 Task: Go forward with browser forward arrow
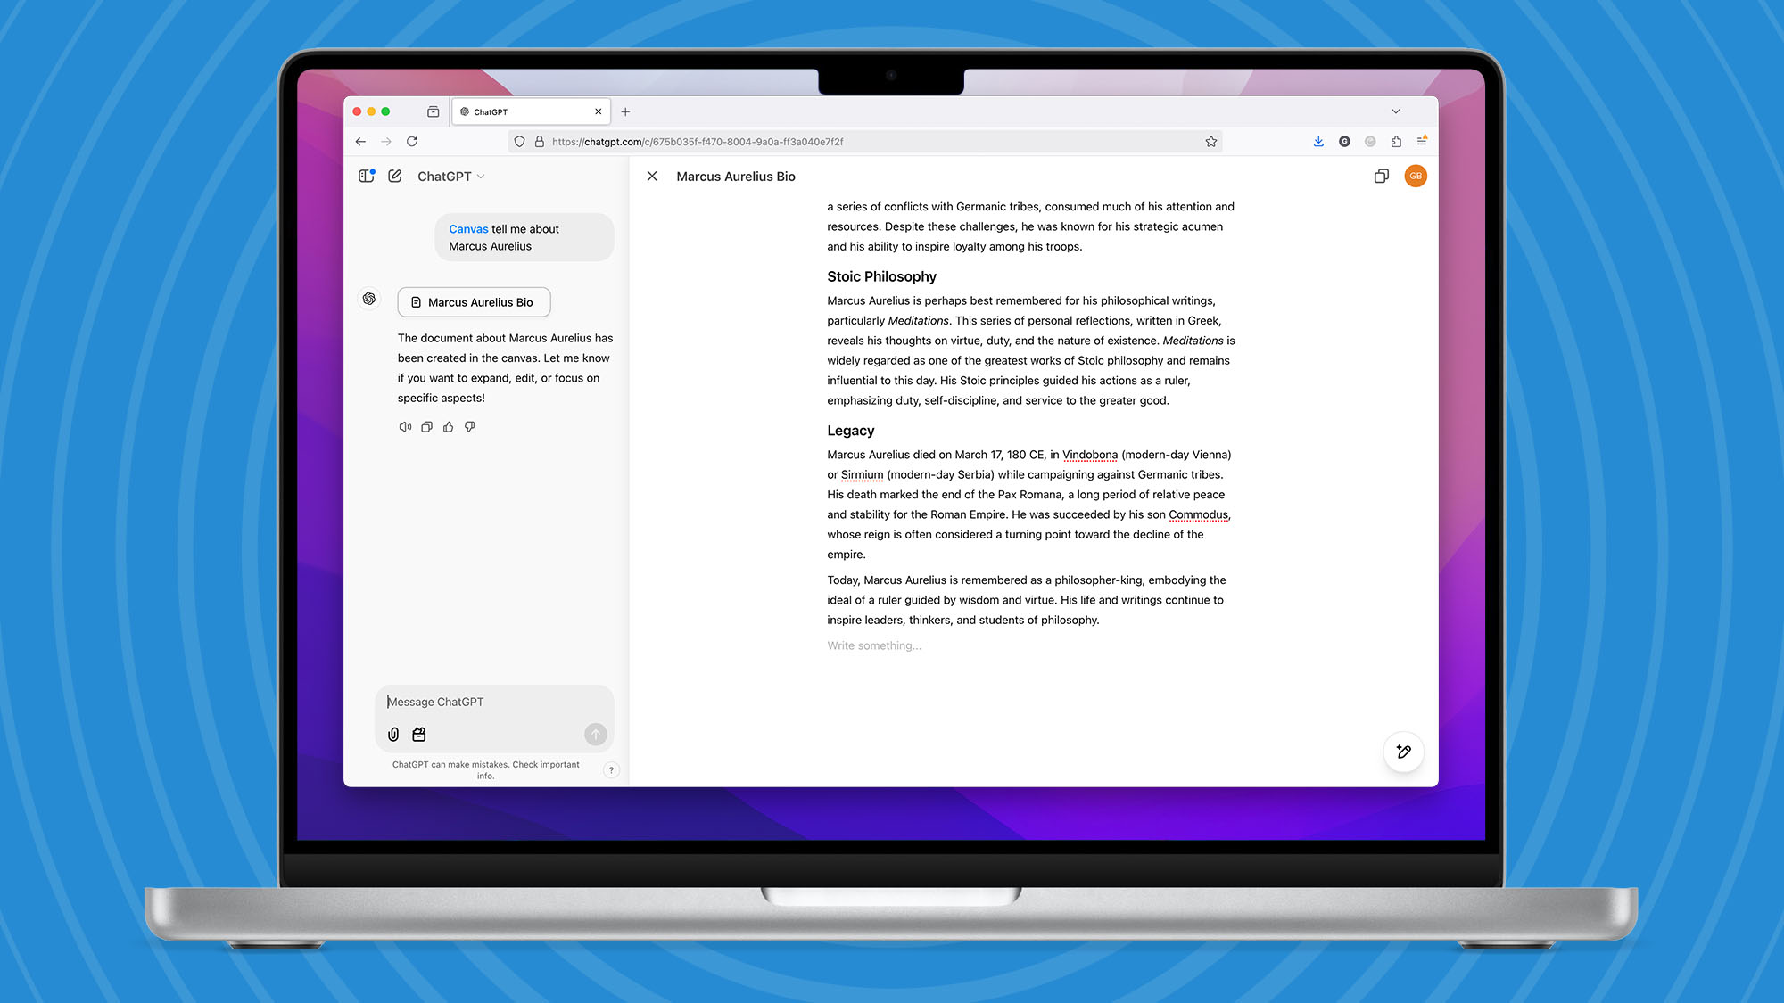(x=386, y=142)
